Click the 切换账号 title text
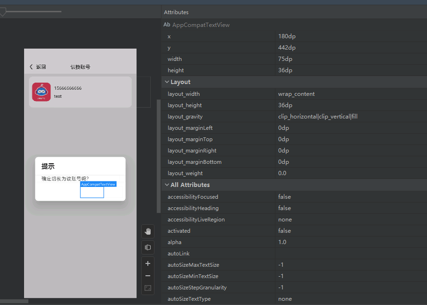Image resolution: width=427 pixels, height=305 pixels. click(80, 67)
